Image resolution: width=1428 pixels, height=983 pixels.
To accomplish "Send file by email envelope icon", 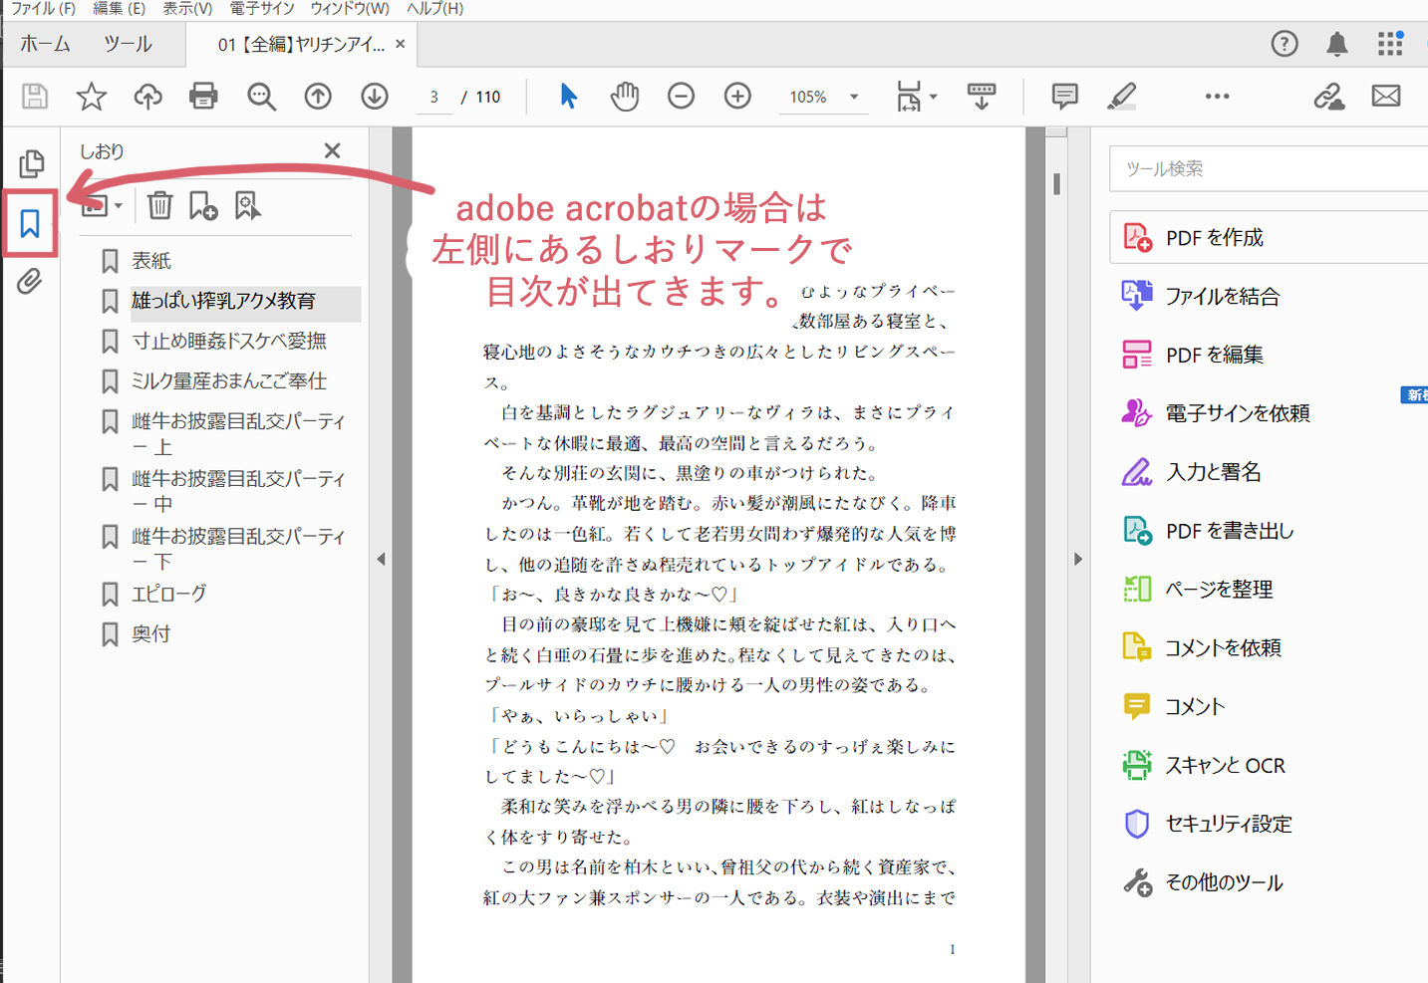I will click(1386, 97).
